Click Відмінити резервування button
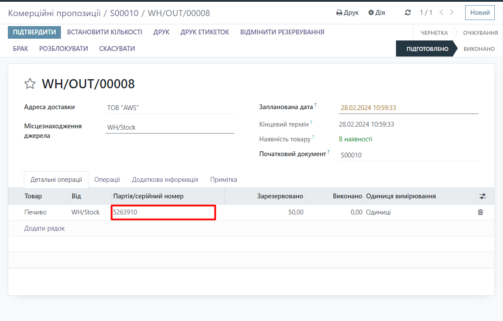Screen dimensions: 503x321 tap(282, 32)
